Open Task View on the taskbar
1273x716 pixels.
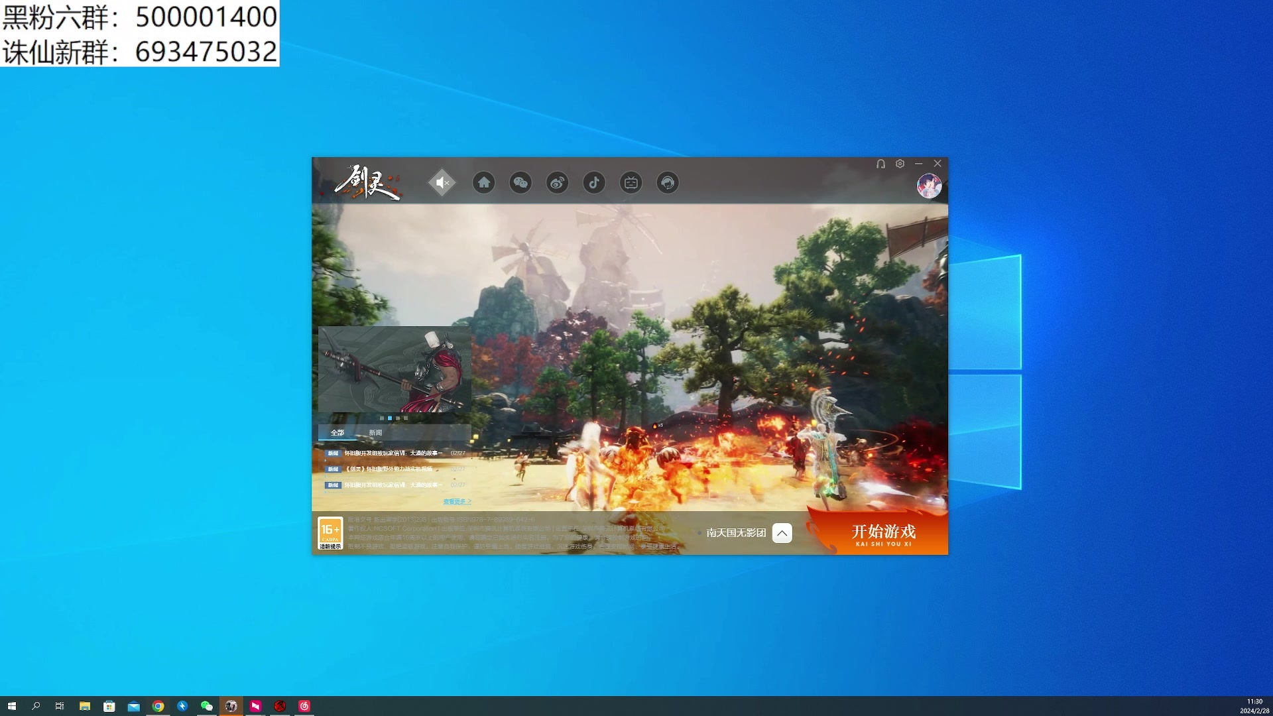(60, 706)
